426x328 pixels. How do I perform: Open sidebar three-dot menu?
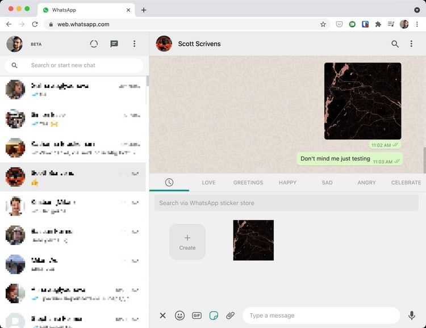point(134,44)
